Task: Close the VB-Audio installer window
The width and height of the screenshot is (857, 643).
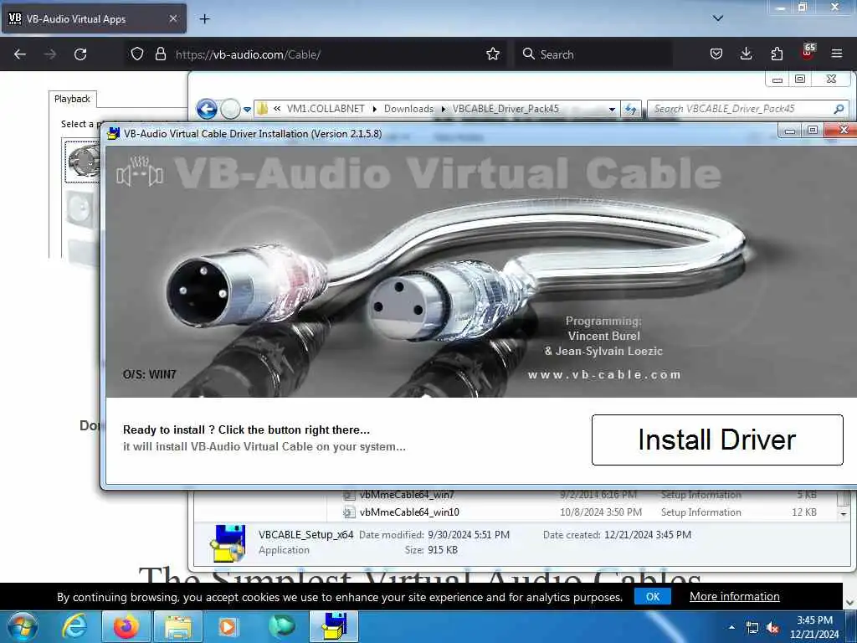Action: click(x=844, y=130)
